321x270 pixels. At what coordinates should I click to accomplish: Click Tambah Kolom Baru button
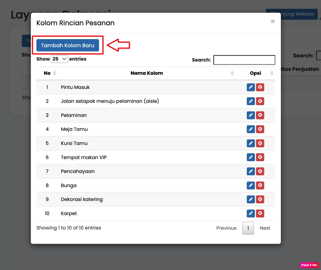click(x=68, y=45)
